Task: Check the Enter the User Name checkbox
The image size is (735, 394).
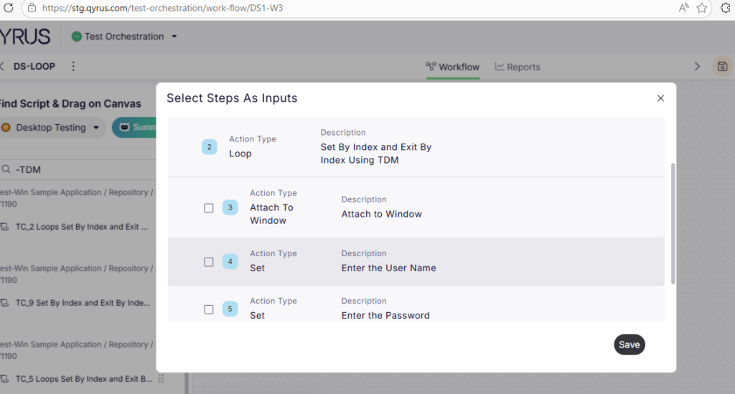Action: [209, 262]
